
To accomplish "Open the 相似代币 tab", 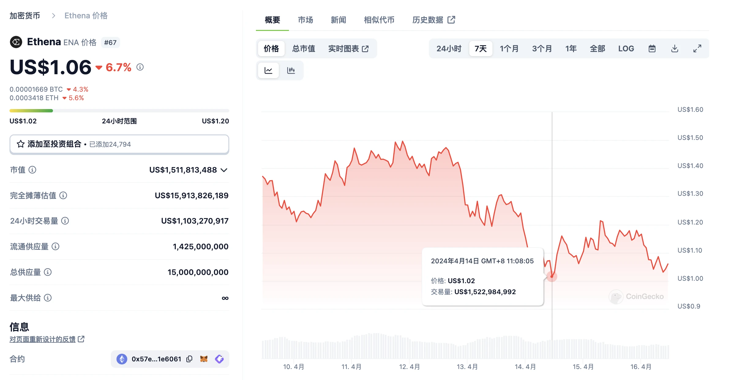I will tap(379, 20).
